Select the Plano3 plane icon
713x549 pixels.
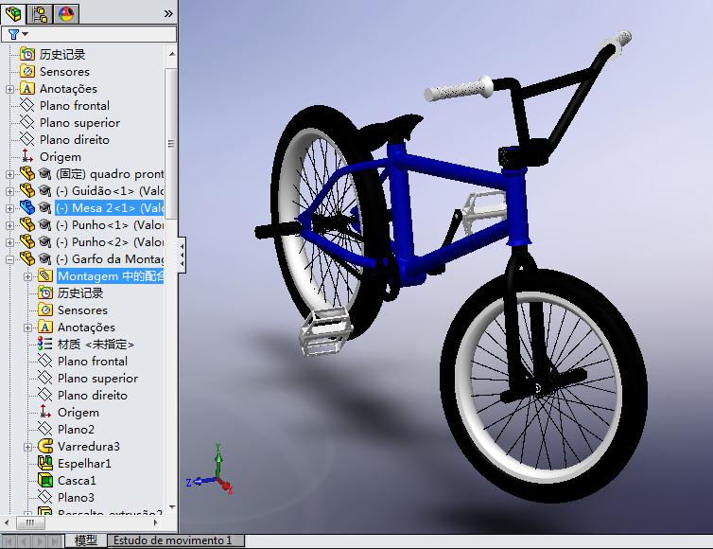tap(45, 497)
